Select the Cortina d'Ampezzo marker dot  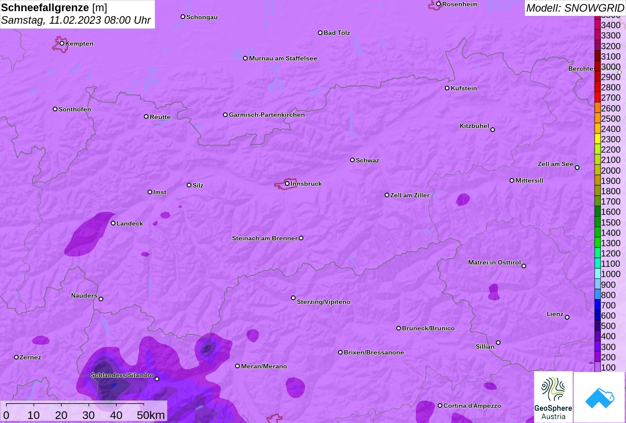tap(440, 406)
